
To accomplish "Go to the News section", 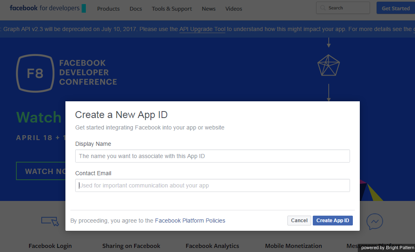I will (209, 9).
